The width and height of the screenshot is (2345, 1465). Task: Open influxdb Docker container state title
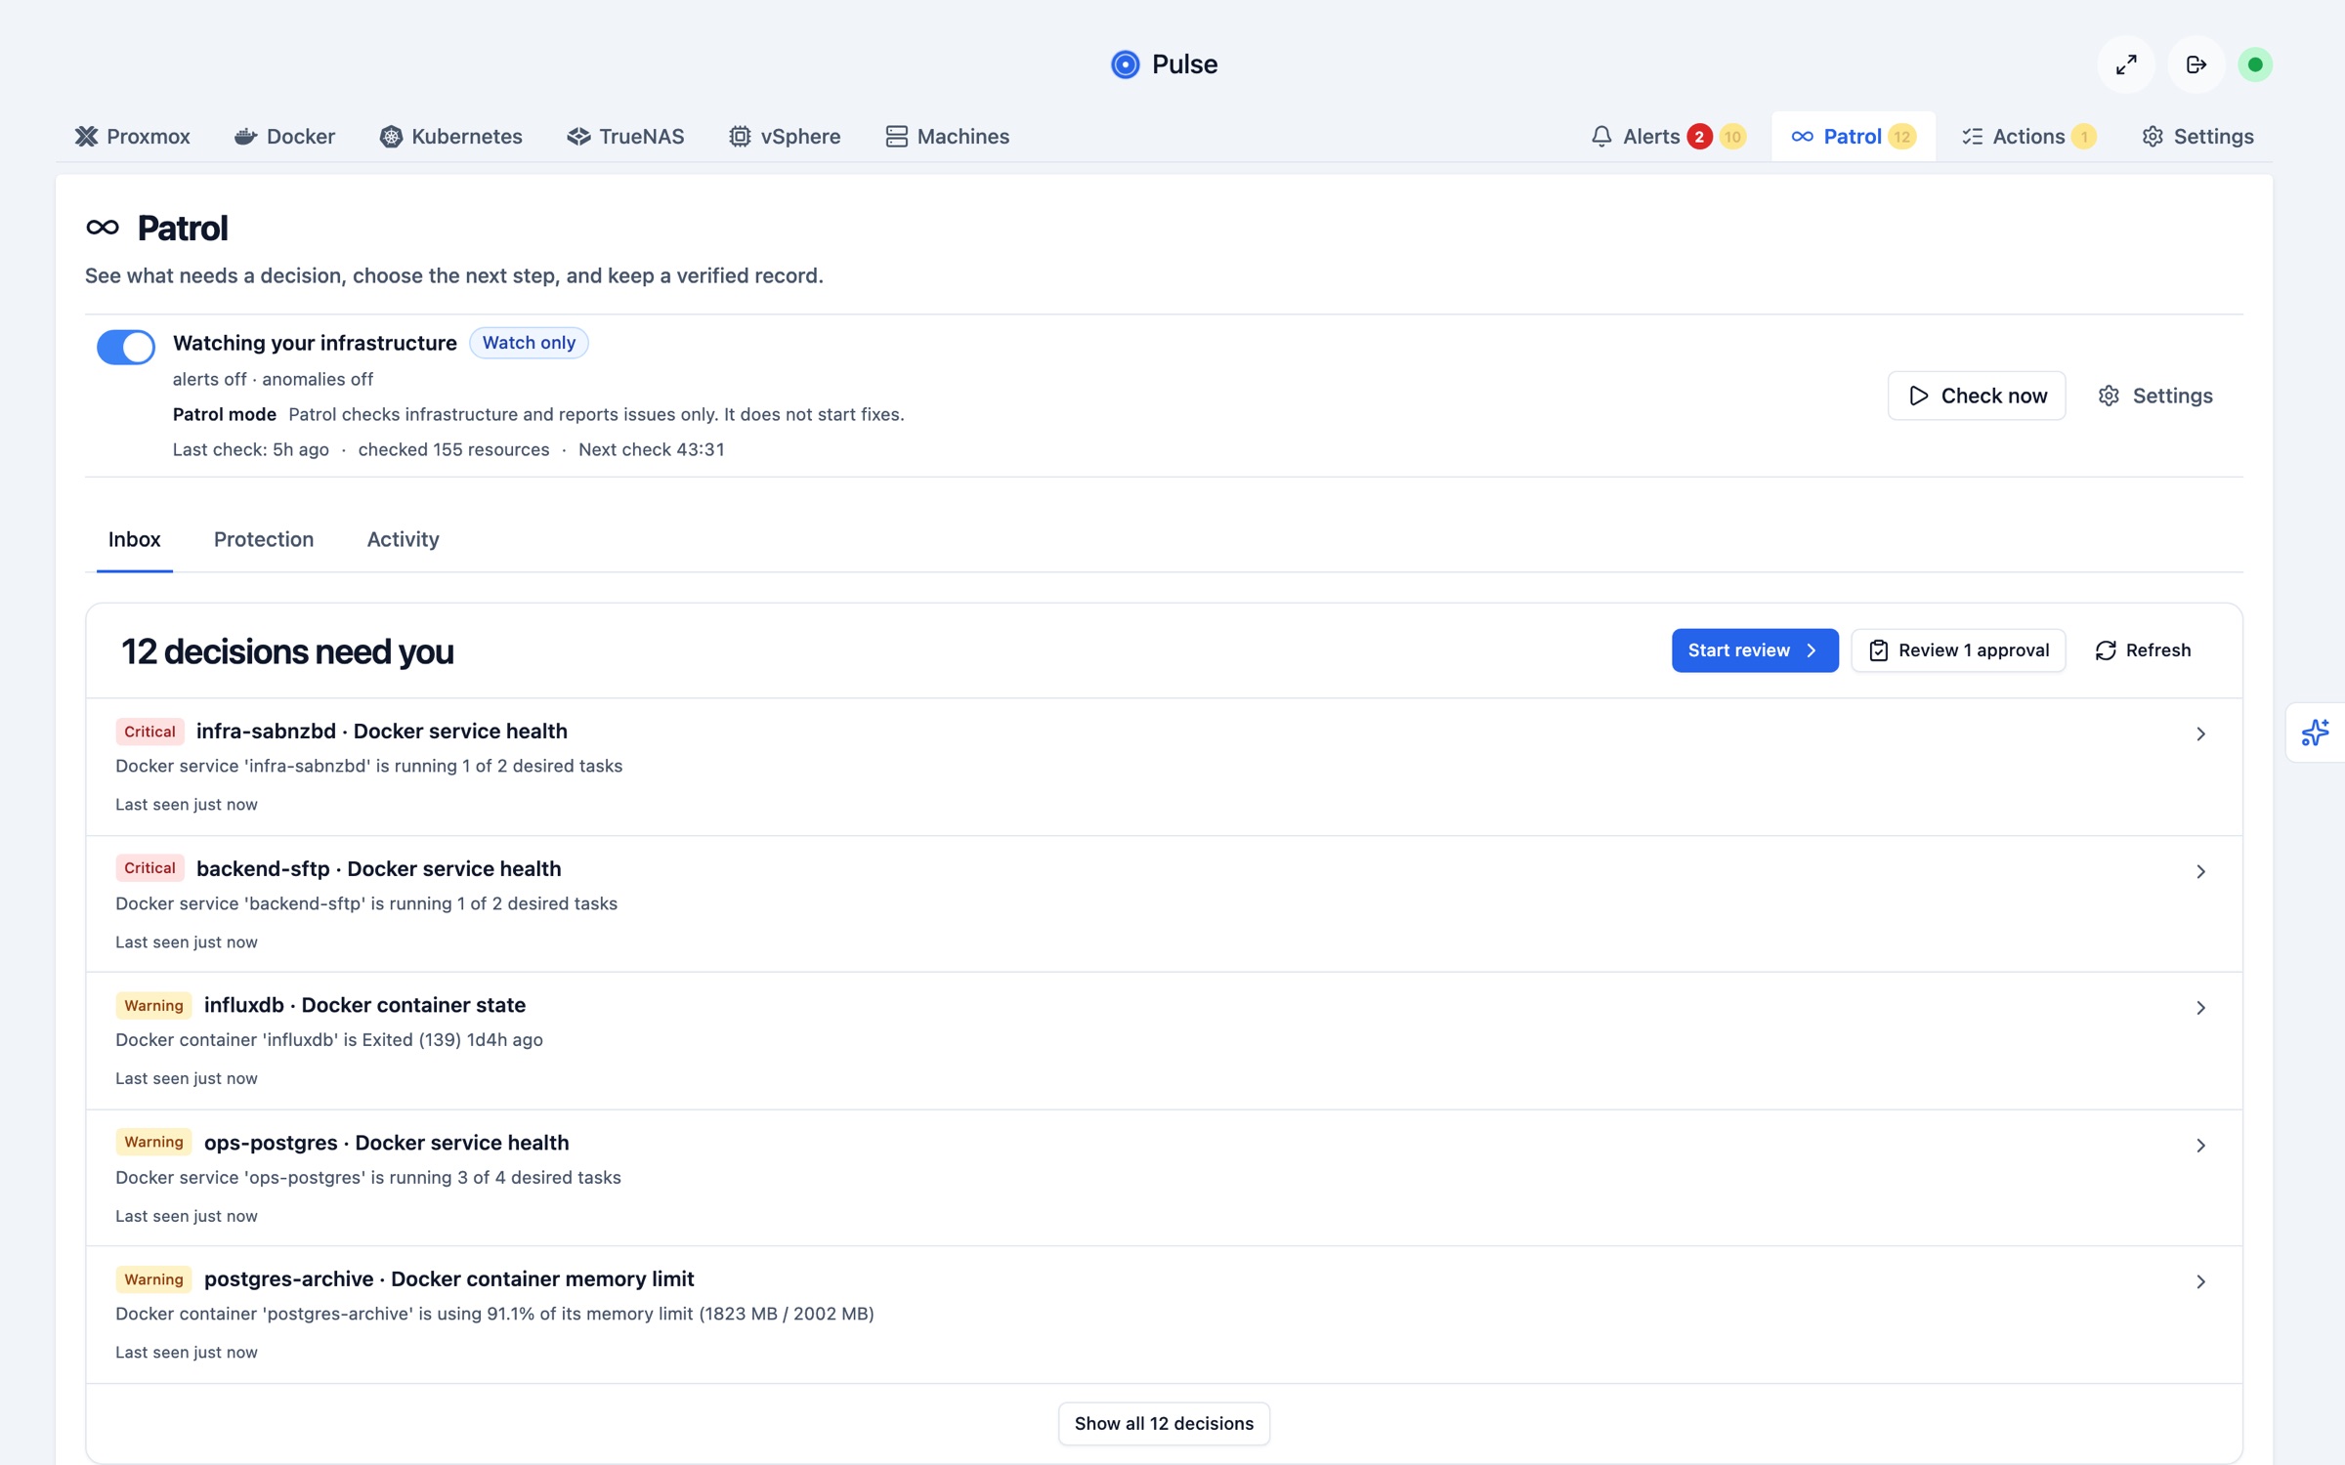[x=364, y=1005]
